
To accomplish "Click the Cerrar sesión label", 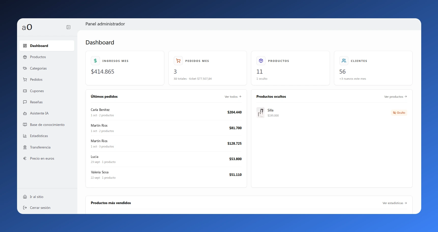I will click(40, 208).
